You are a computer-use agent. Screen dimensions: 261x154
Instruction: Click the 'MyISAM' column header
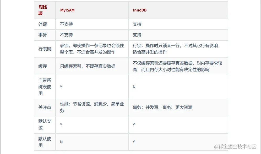pyautogui.click(x=67, y=10)
